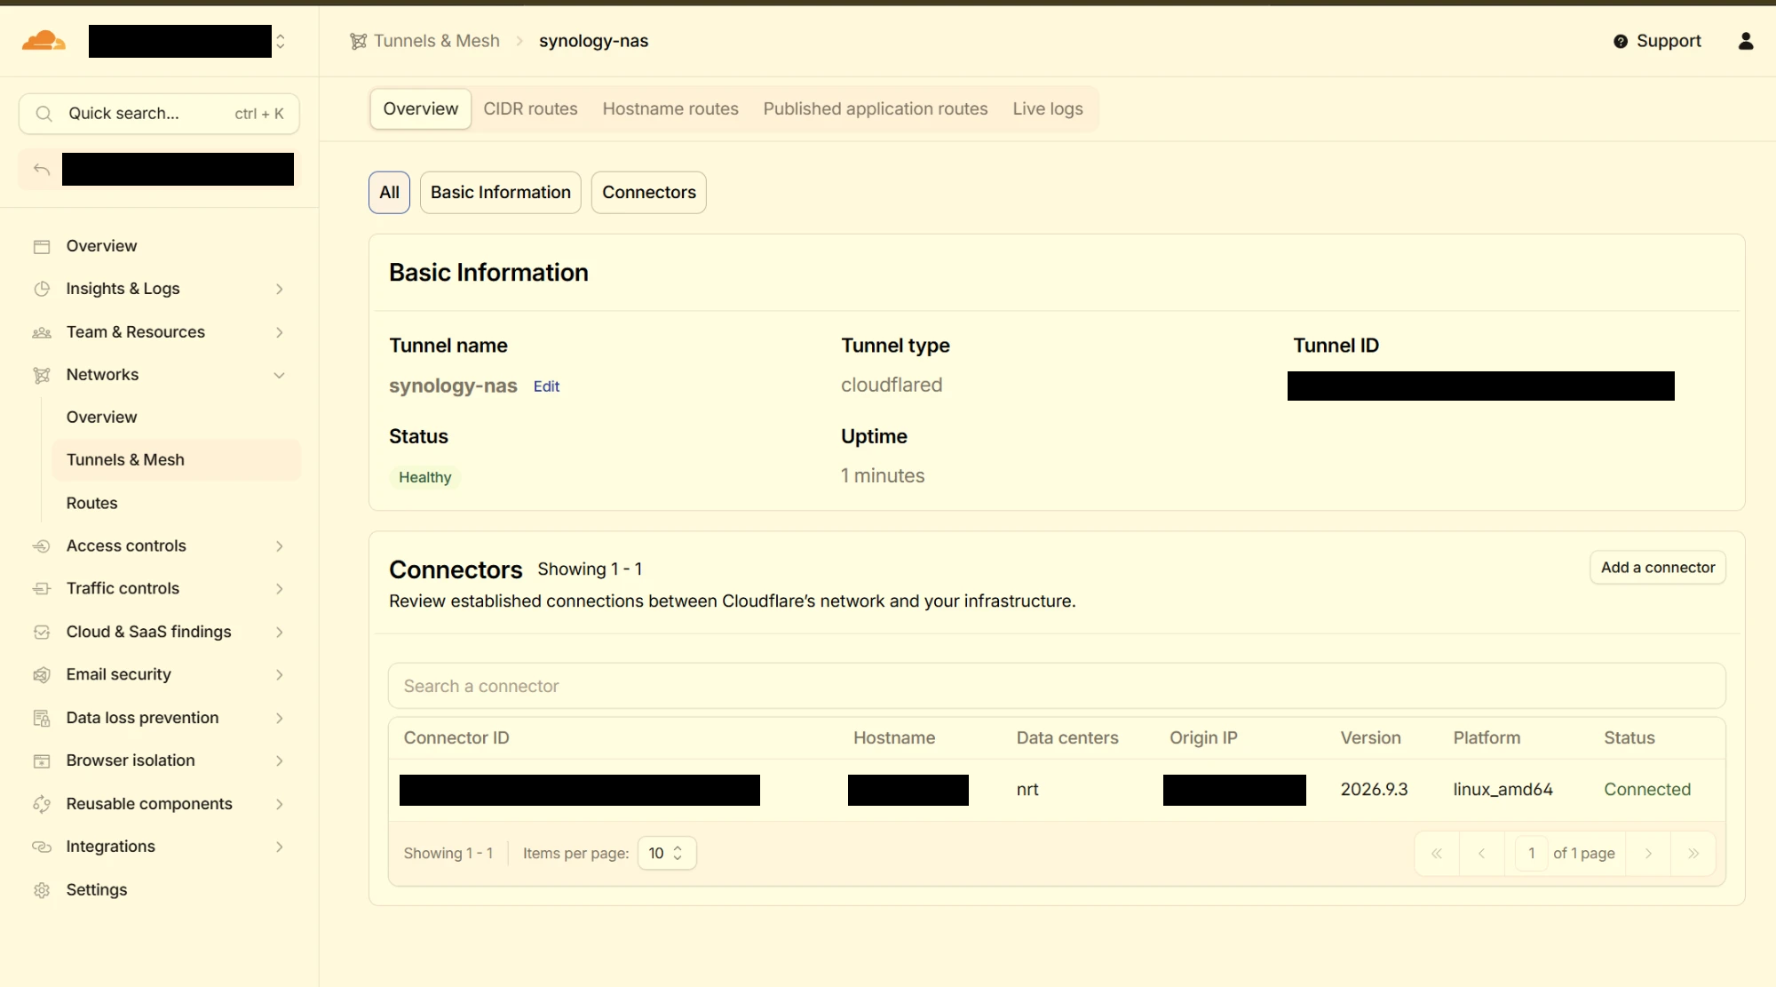Click the next page arrow in pagination

tap(1648, 854)
